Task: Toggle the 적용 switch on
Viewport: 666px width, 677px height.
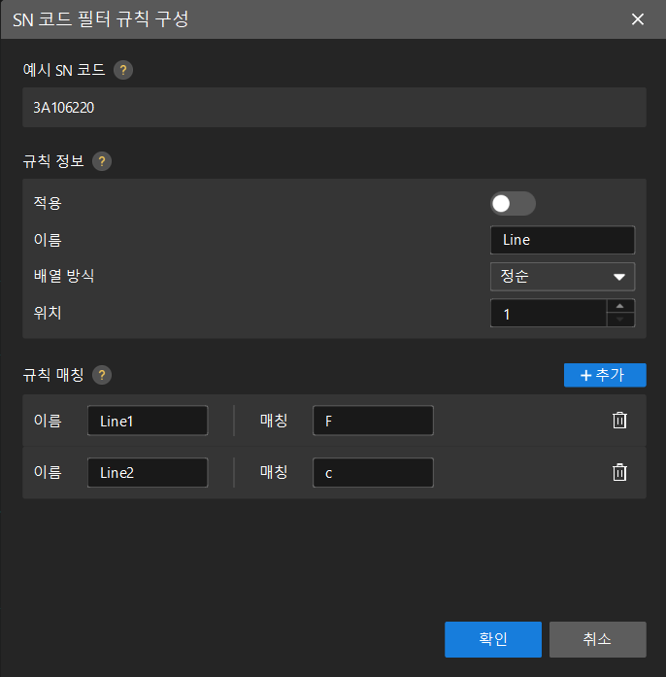Action: [513, 203]
